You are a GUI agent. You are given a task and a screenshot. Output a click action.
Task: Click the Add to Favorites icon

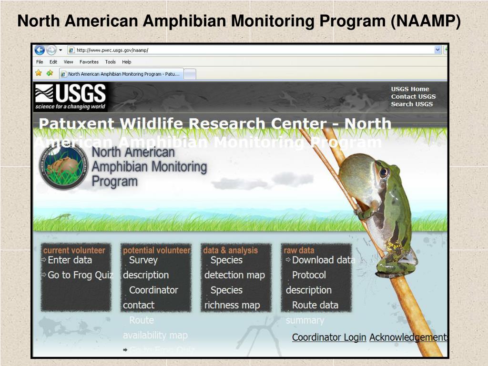50,73
